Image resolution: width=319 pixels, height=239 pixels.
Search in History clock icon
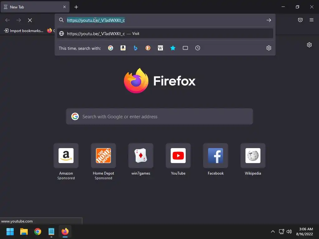tap(198, 48)
